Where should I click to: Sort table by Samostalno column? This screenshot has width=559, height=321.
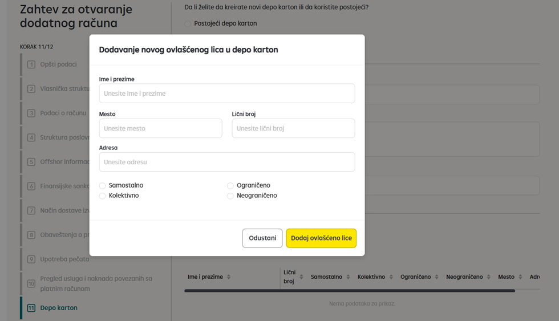tap(348, 277)
